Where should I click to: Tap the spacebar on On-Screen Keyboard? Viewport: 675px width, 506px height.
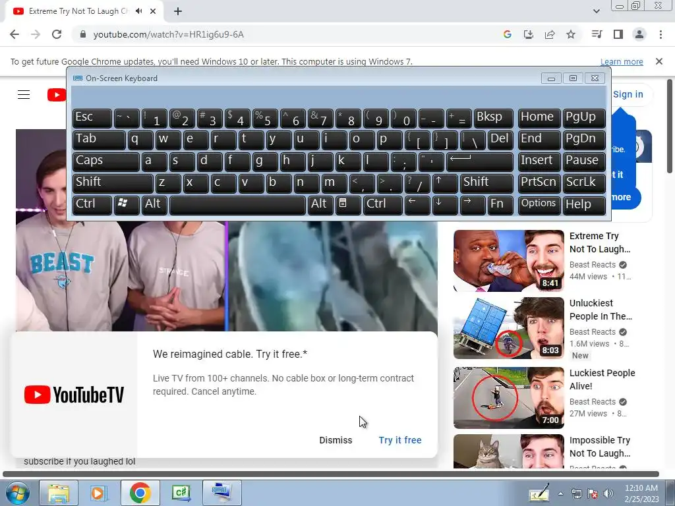237,205
